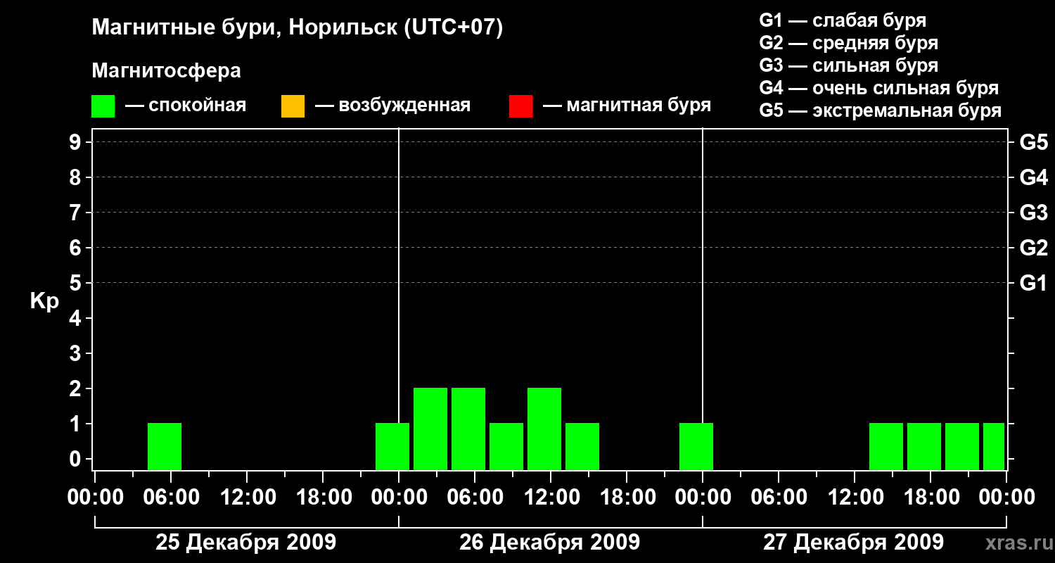This screenshot has height=563, width=1055.
Task: Click the '— возбужденная' legend label
Action: pos(393,106)
